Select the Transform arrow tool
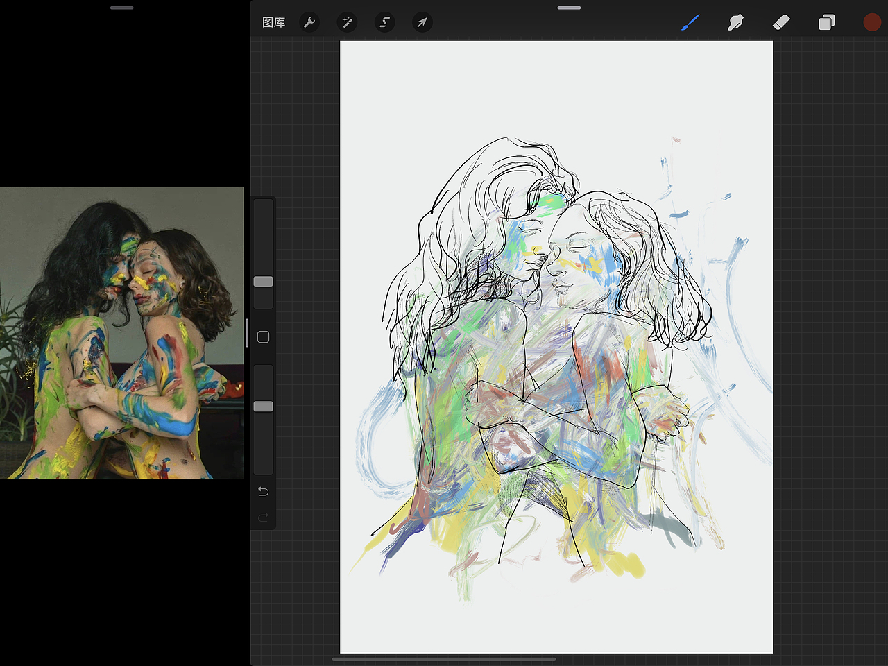 point(422,22)
